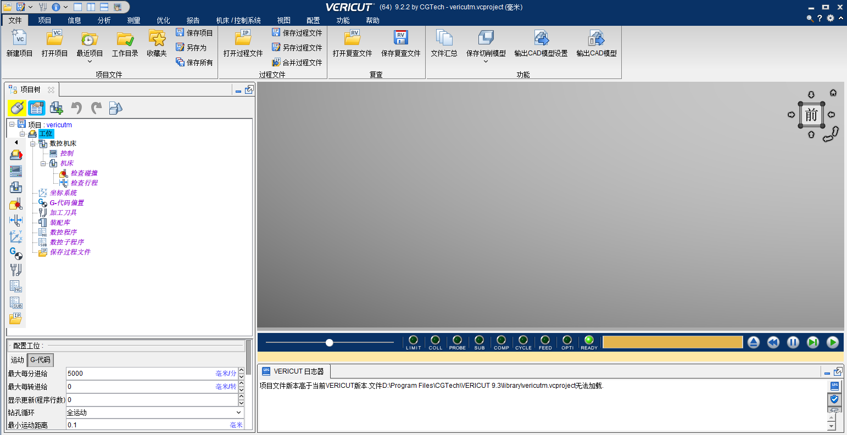Click the G-code offset sidebar icon
847x435 pixels.
[x=16, y=253]
